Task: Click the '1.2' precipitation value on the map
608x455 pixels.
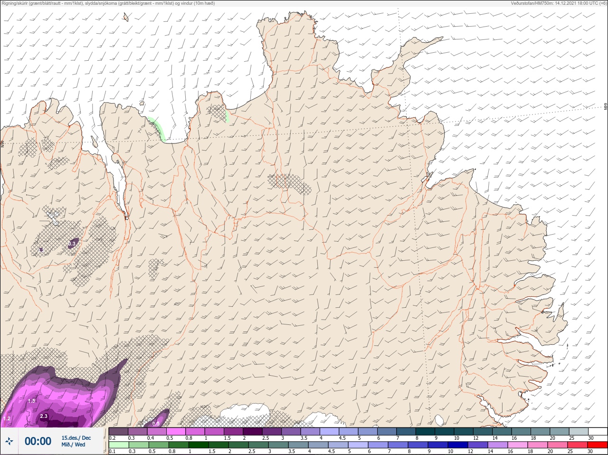Action: pyautogui.click(x=7, y=419)
